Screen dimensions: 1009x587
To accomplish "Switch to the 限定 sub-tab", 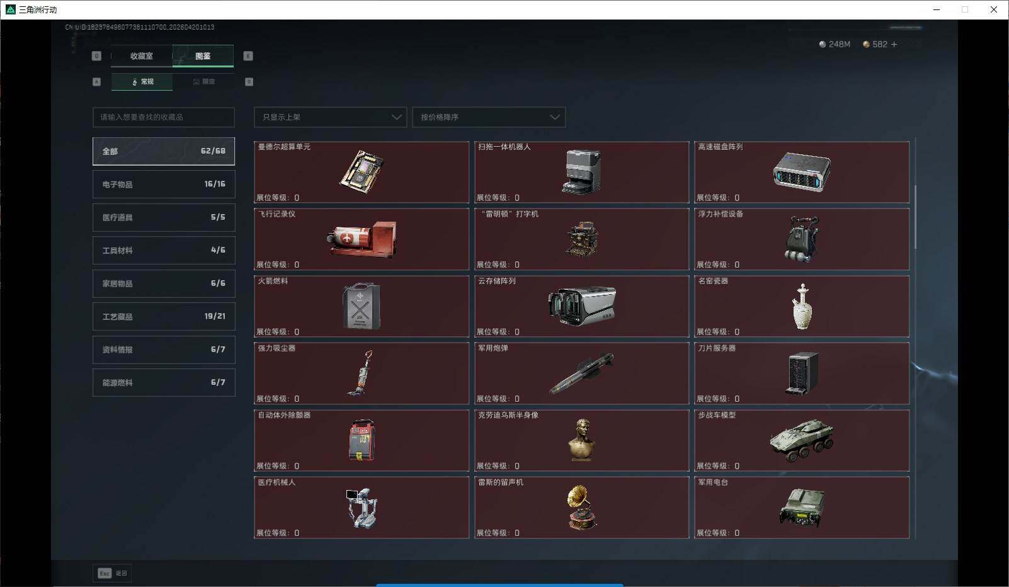I will point(203,82).
